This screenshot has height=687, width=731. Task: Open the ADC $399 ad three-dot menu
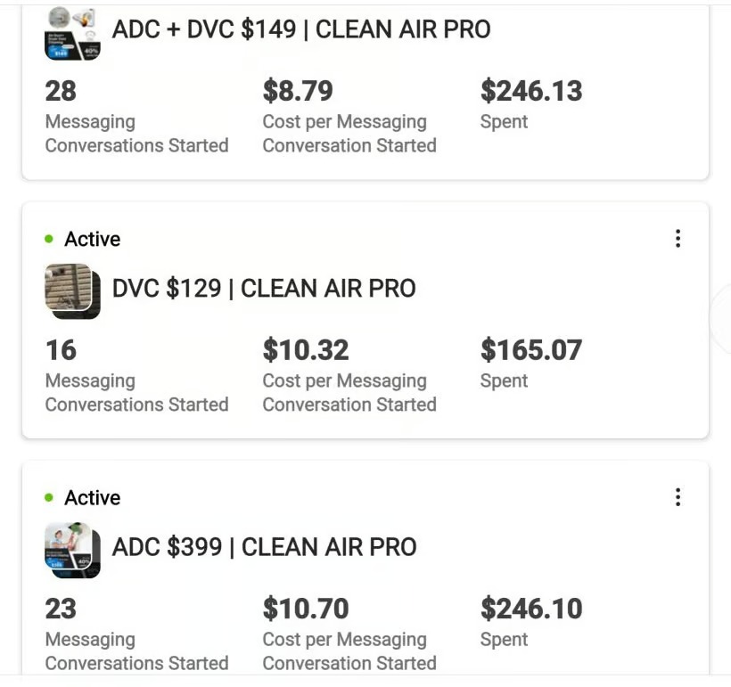pyautogui.click(x=678, y=497)
